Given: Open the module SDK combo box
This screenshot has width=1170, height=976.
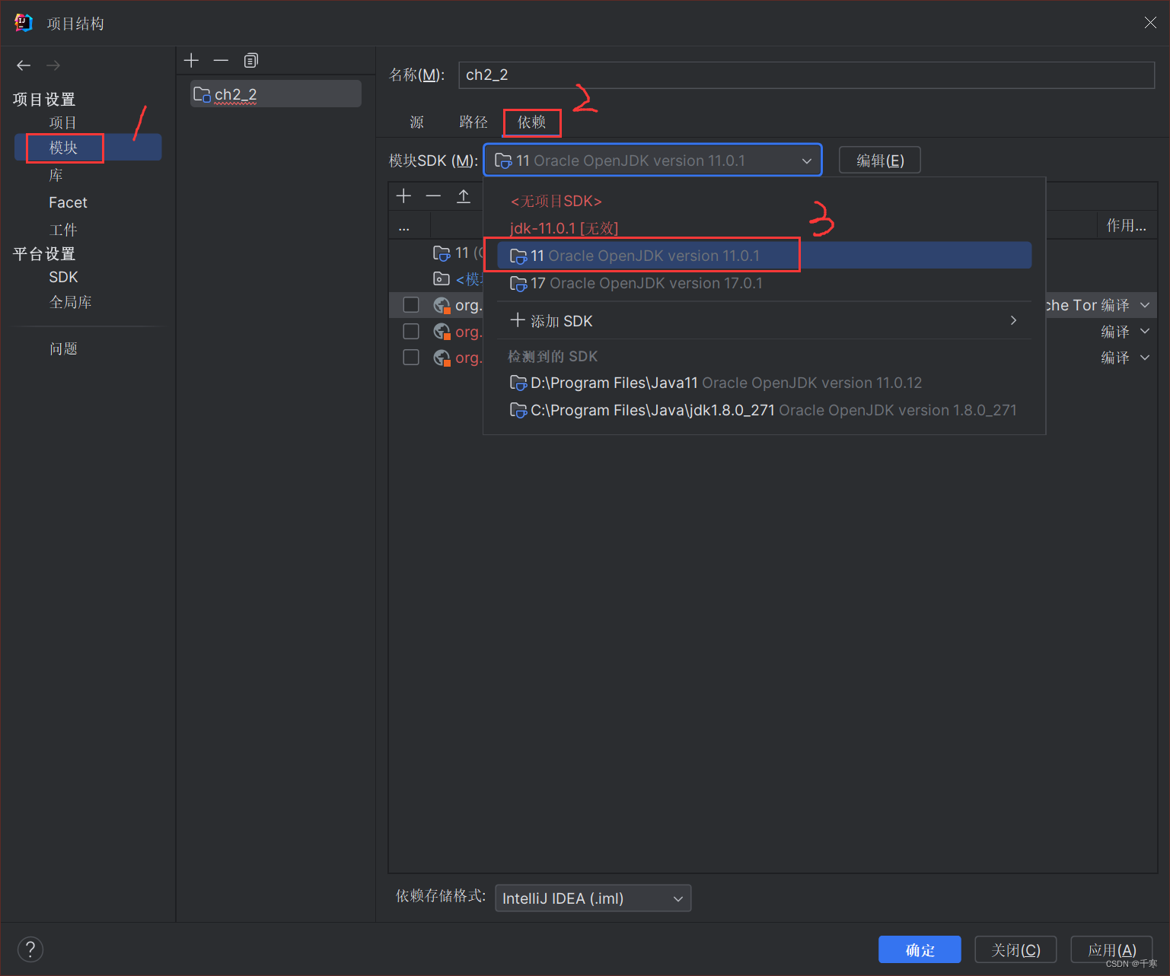Looking at the screenshot, I should tap(652, 161).
